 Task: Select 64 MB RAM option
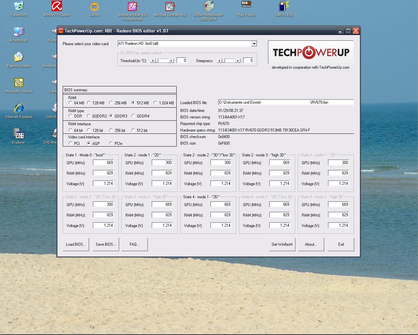(x=71, y=103)
